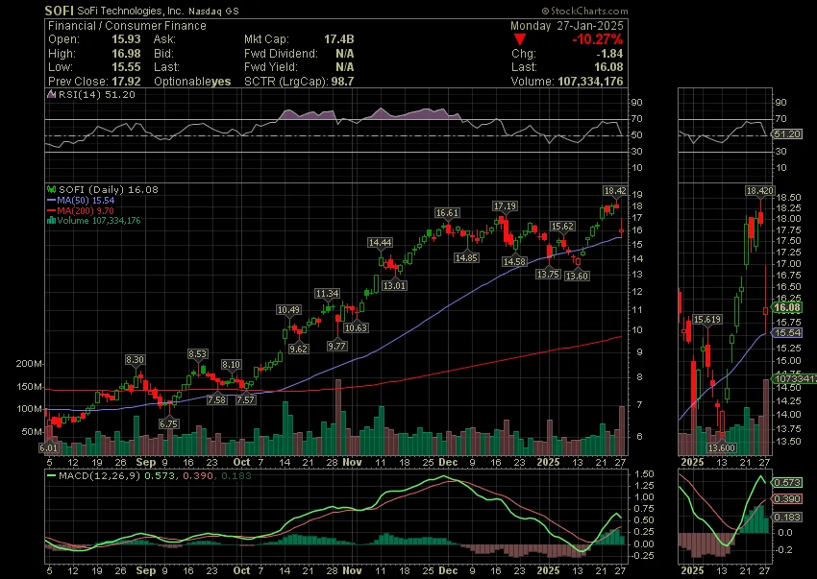Image resolution: width=817 pixels, height=579 pixels.
Task: Click the 0.390 signal tag on right axis
Action: pyautogui.click(x=787, y=499)
